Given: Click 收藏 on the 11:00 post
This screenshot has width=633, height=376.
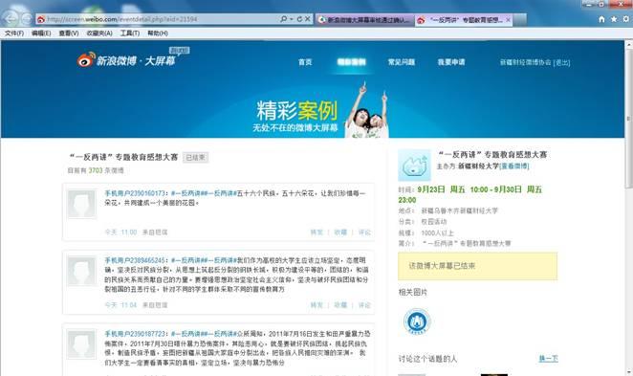Looking at the screenshot, I should pos(340,232).
